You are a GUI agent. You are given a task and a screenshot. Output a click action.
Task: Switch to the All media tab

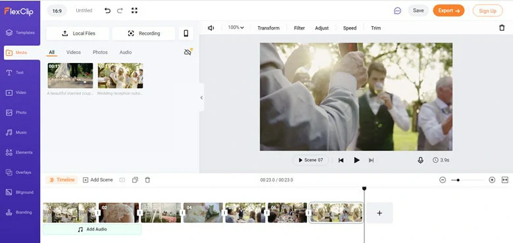52,53
